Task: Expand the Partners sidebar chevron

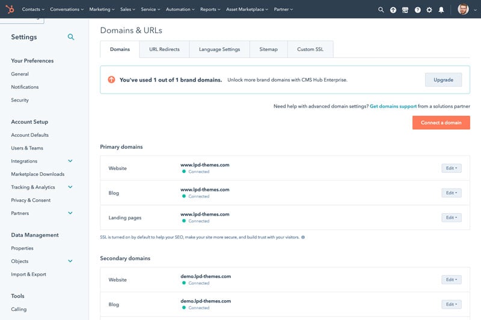Action: tap(70, 213)
